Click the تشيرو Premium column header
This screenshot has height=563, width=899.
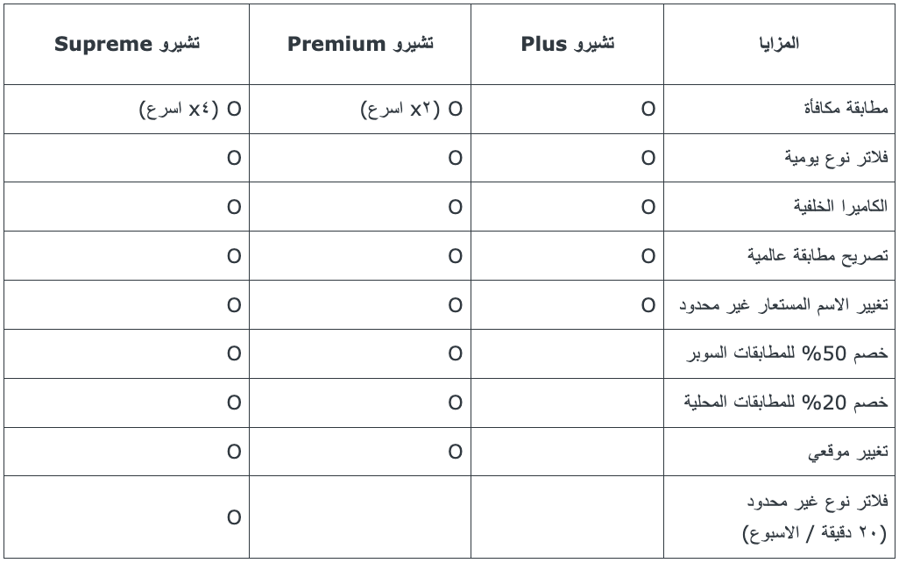pyautogui.click(x=360, y=44)
